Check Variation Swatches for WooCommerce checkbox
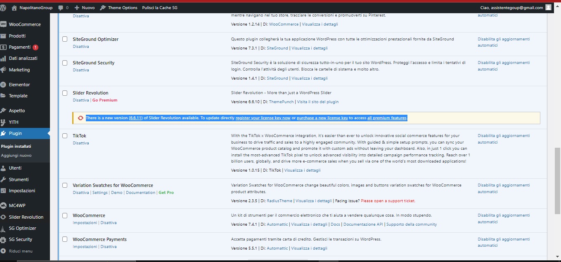561x262 pixels. pyautogui.click(x=65, y=185)
